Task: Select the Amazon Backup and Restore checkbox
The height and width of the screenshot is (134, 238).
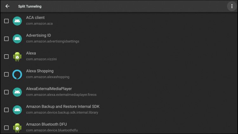Action: 6,110
